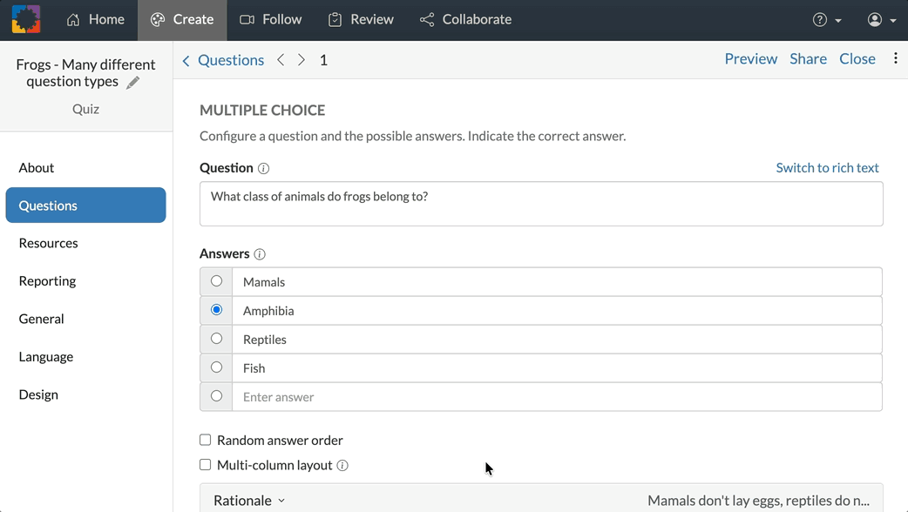Image resolution: width=908 pixels, height=512 pixels.
Task: Open the help dropdown menu
Action: 826,20
